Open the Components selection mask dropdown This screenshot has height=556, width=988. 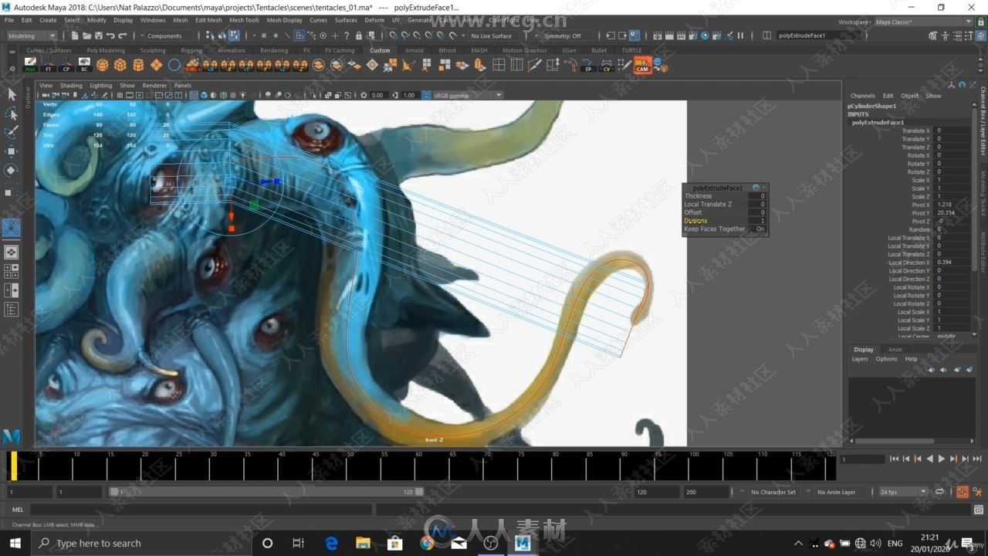(x=164, y=36)
